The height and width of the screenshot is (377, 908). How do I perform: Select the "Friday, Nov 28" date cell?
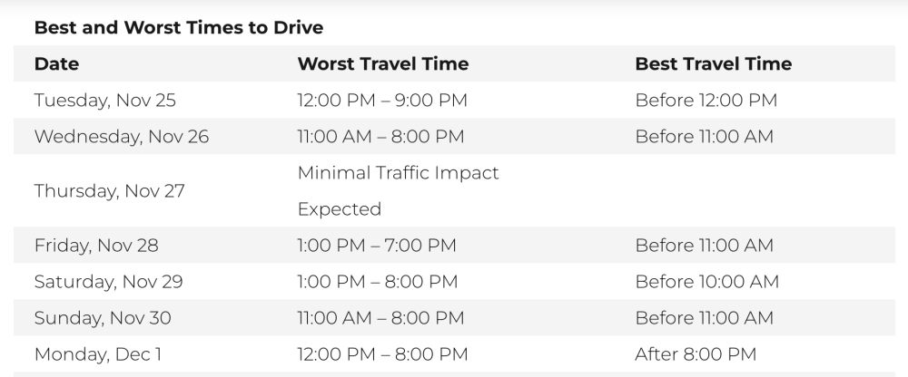tap(95, 245)
